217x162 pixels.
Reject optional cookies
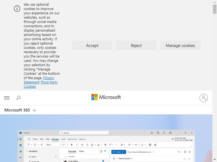coord(136,45)
